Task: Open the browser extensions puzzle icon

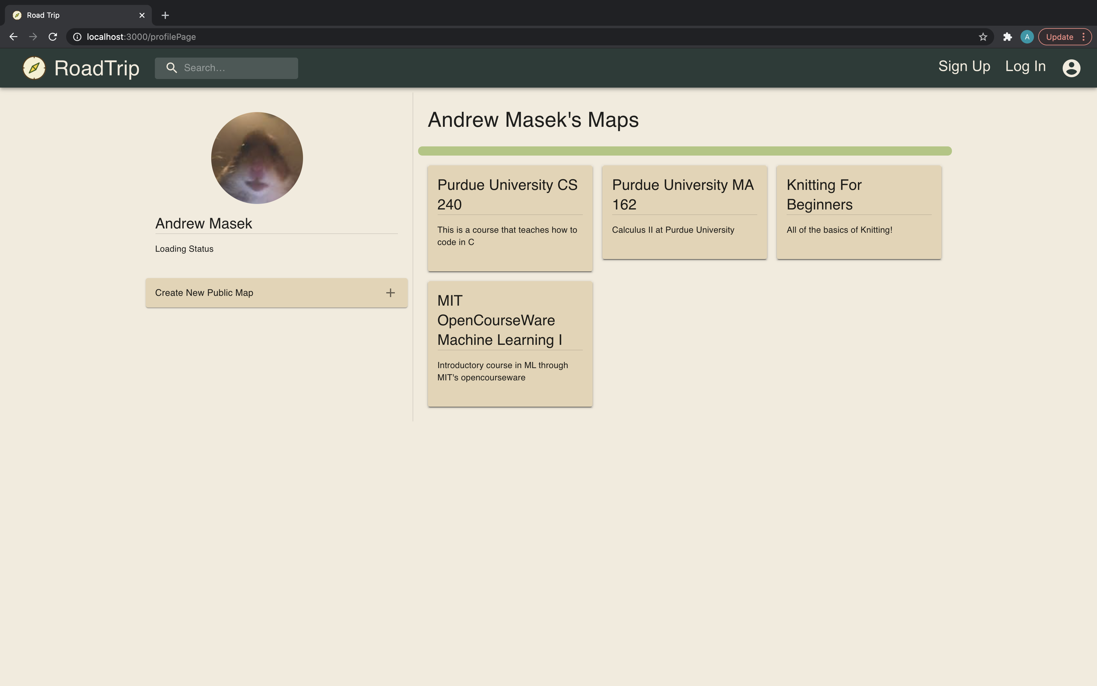Action: pyautogui.click(x=1007, y=37)
